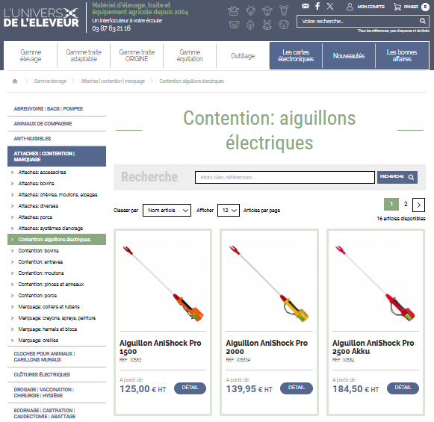Open 'Marquage: crayons, sprays, peinture' subcategory
Image resolution: width=434 pixels, height=422 pixels.
coord(57,318)
